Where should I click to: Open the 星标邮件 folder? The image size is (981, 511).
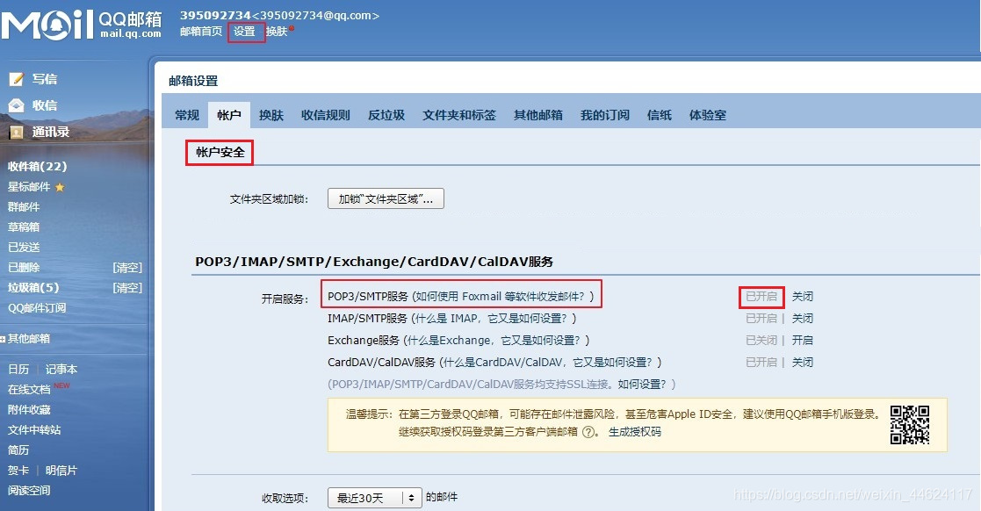29,187
